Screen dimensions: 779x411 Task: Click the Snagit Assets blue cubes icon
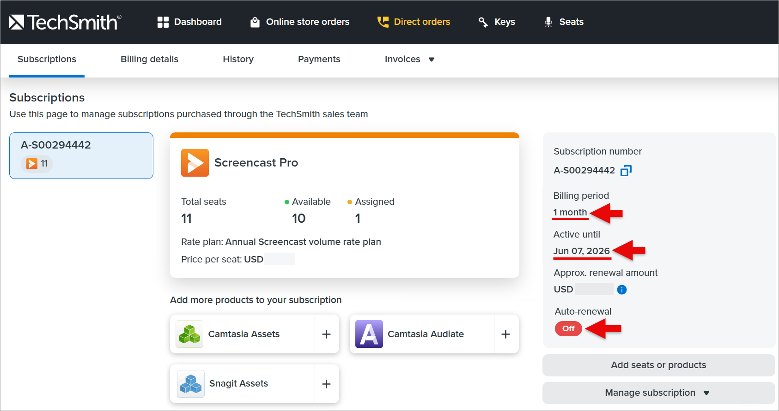[191, 384]
